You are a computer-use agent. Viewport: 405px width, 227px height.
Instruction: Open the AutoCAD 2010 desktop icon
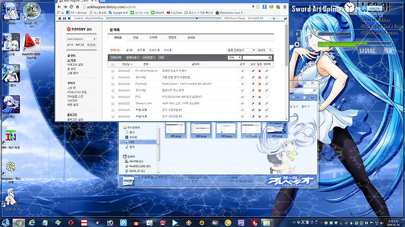tap(32, 47)
